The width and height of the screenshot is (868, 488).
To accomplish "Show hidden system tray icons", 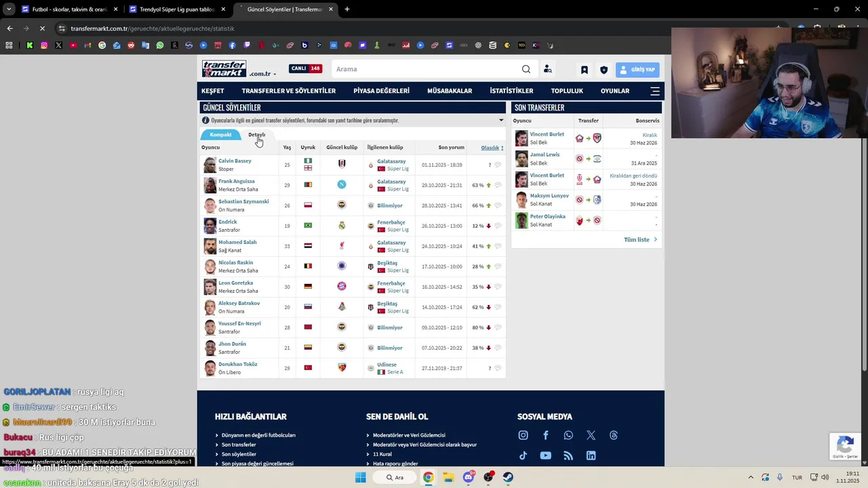I will pyautogui.click(x=751, y=477).
